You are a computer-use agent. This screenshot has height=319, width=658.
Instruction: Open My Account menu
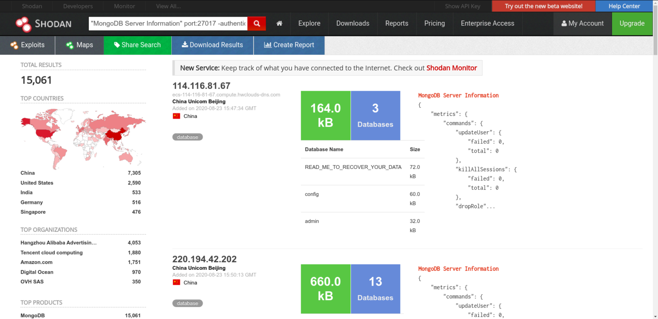coord(583,24)
